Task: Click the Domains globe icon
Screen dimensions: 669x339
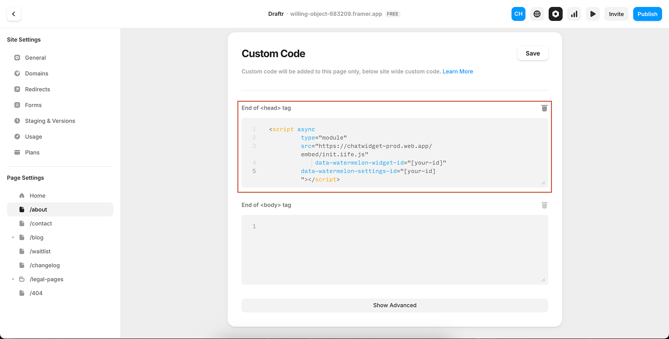Action: tap(17, 73)
